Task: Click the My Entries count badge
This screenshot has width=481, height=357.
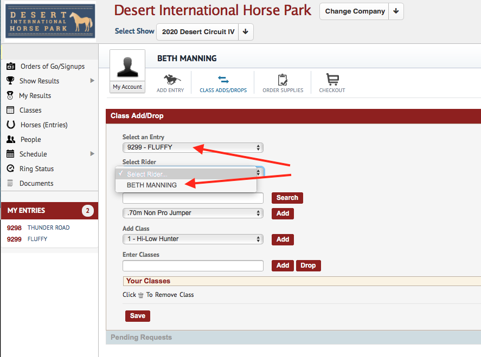Action: 87,211
